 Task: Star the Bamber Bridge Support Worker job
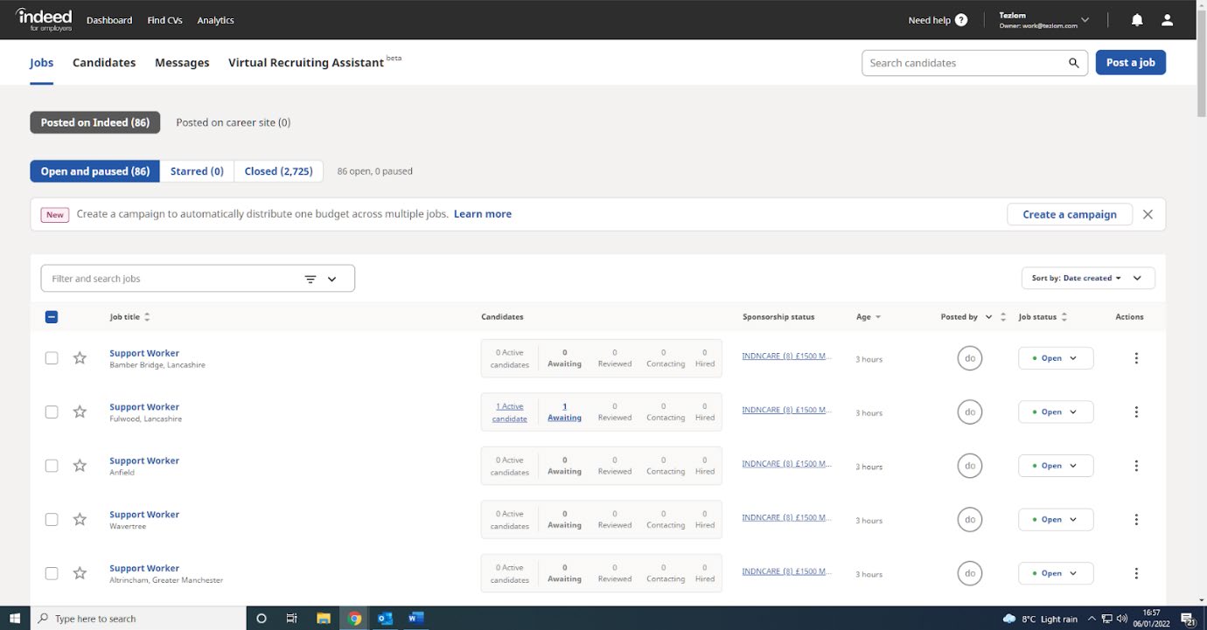pyautogui.click(x=80, y=358)
